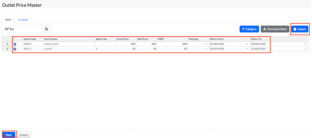The height and width of the screenshot is (138, 312).
Task: Open the Effect To dropdown arrow for Joyfull
Action: pyautogui.click(x=306, y=49)
